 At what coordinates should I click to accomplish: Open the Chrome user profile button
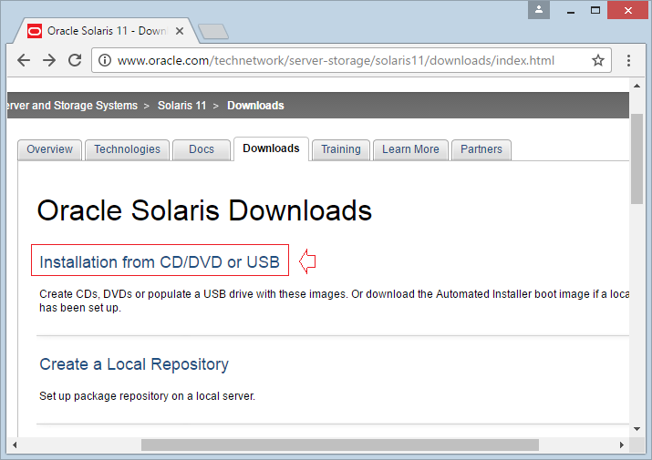[x=539, y=10]
